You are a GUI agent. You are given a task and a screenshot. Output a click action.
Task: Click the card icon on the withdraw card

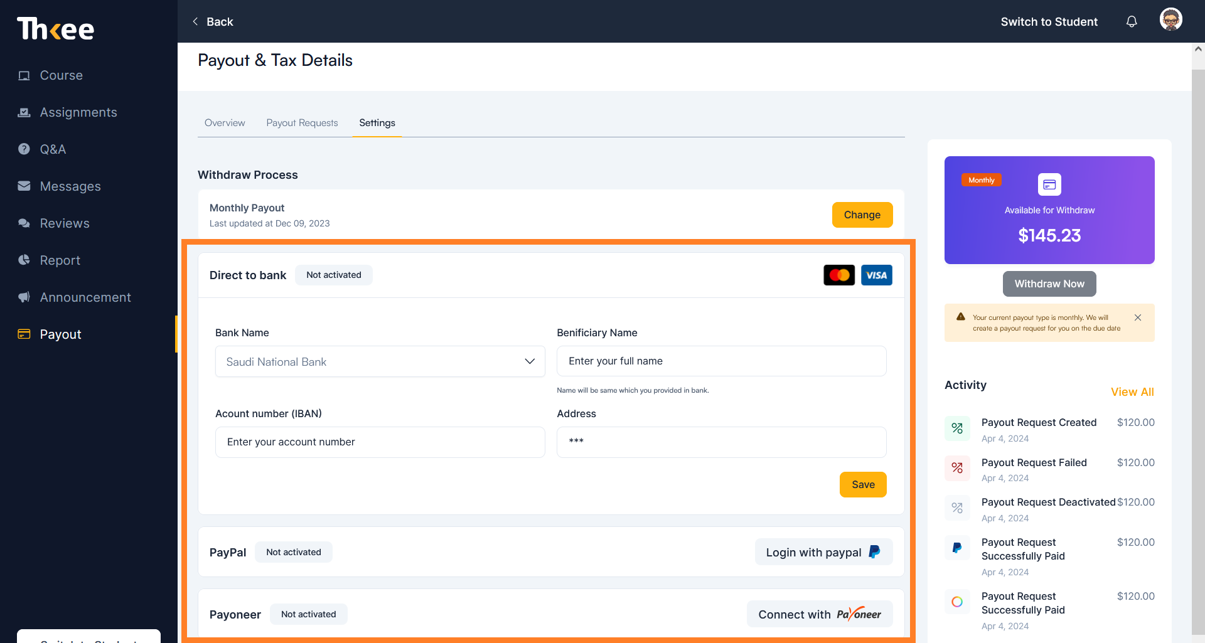tap(1049, 184)
